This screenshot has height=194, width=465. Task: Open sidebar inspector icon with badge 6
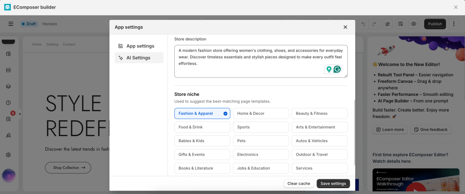(8, 119)
